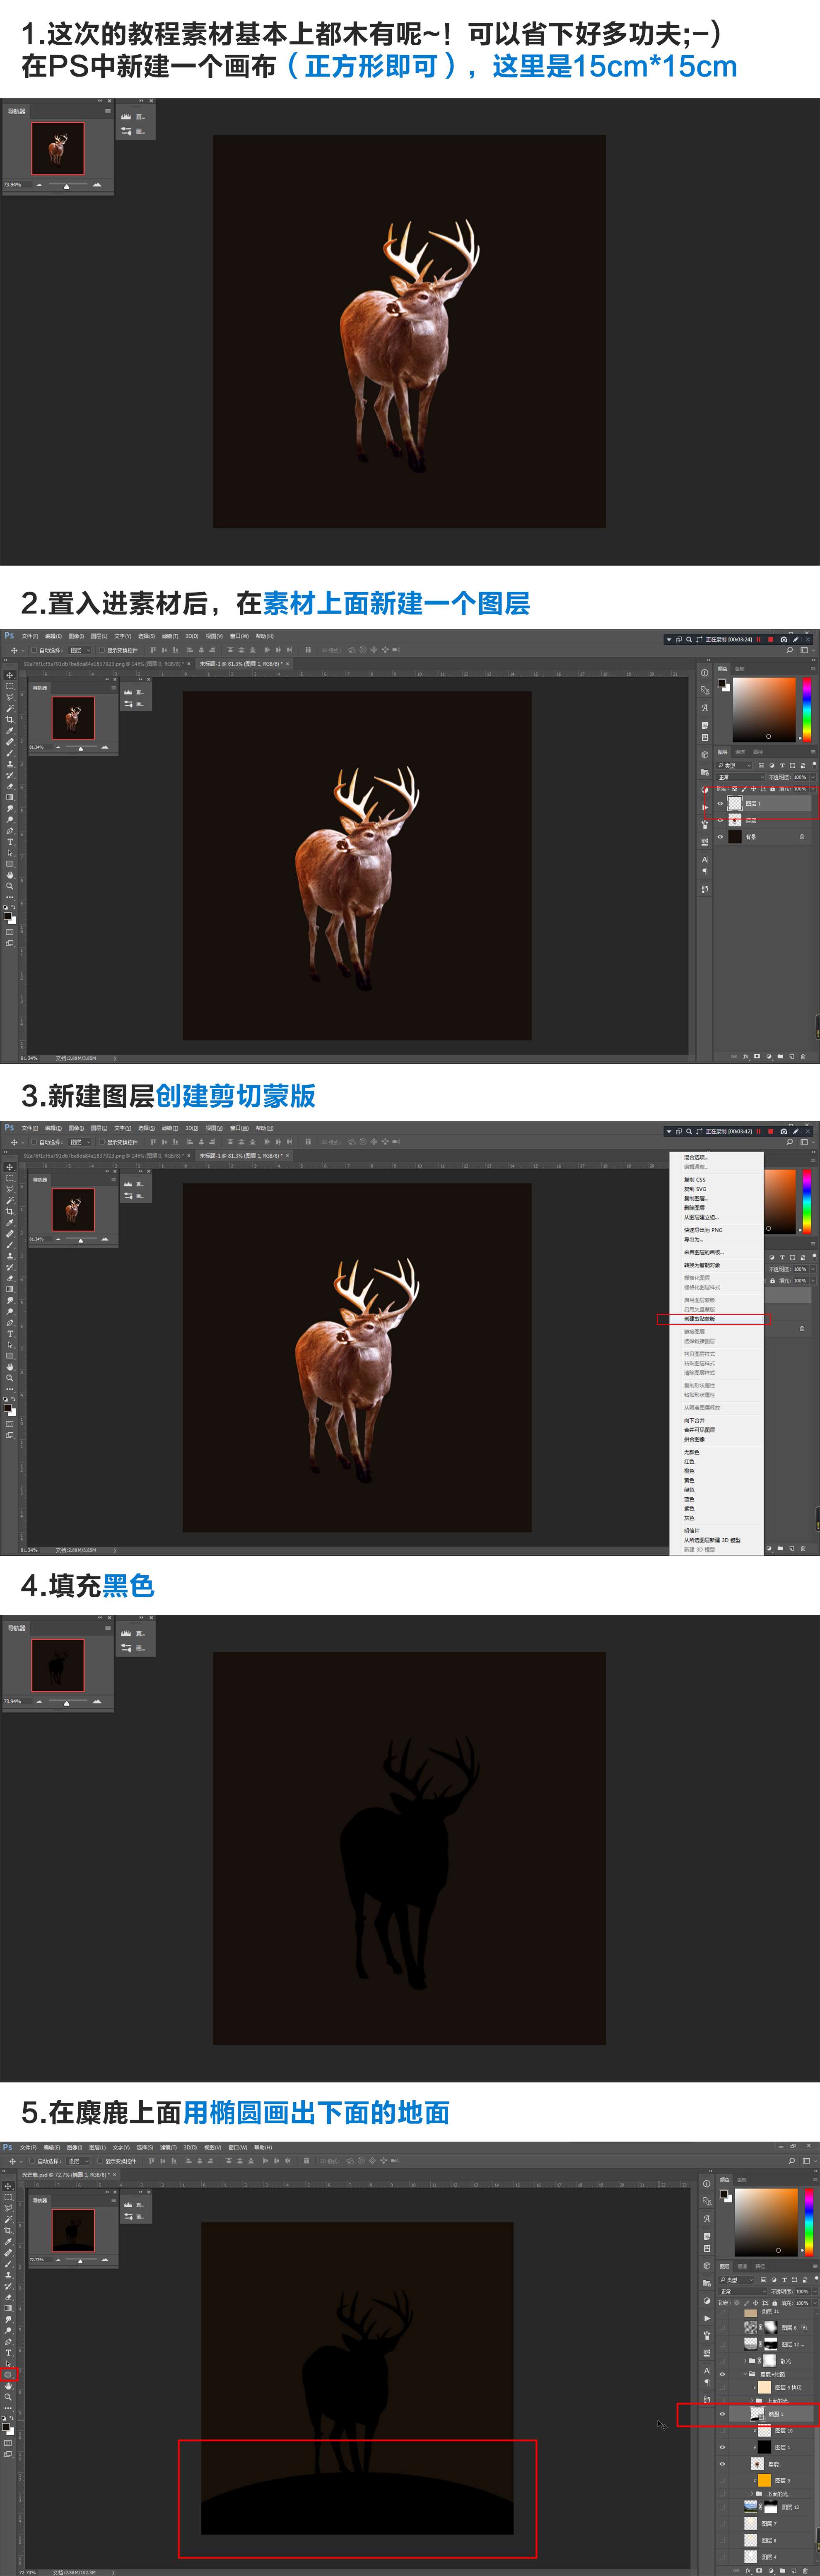Choose 创建剪贴蒙版 in step 3 context menu
Image resolution: width=820 pixels, height=2576 pixels.
717,1319
